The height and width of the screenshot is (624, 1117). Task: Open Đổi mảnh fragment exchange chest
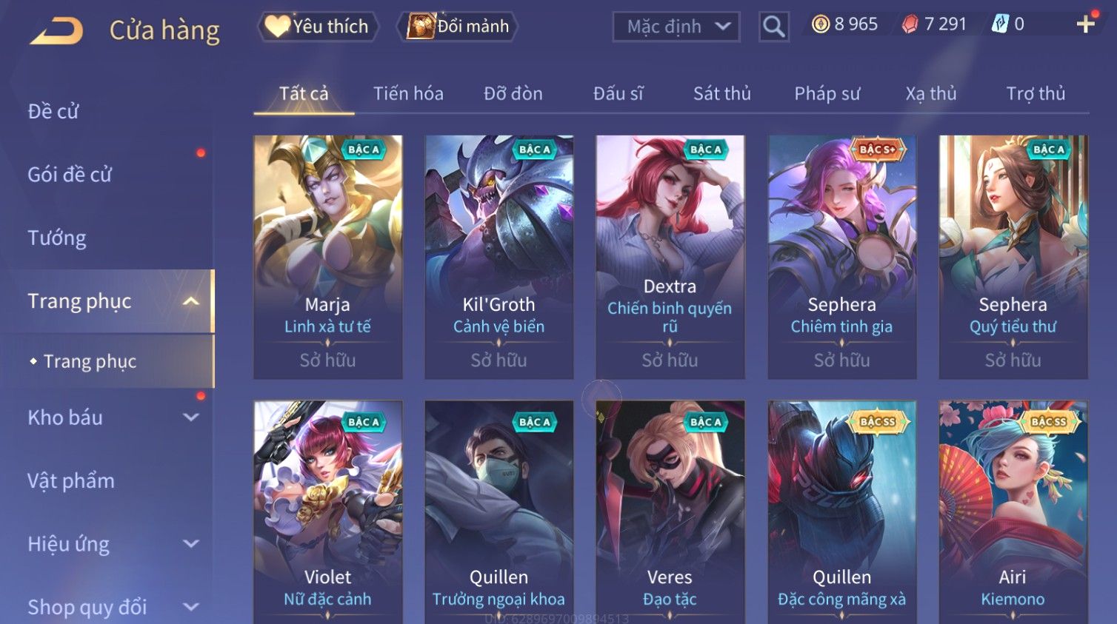coord(458,26)
